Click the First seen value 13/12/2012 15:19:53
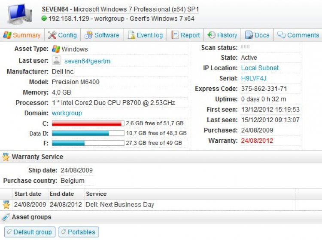322x240 pixels. coord(270,109)
